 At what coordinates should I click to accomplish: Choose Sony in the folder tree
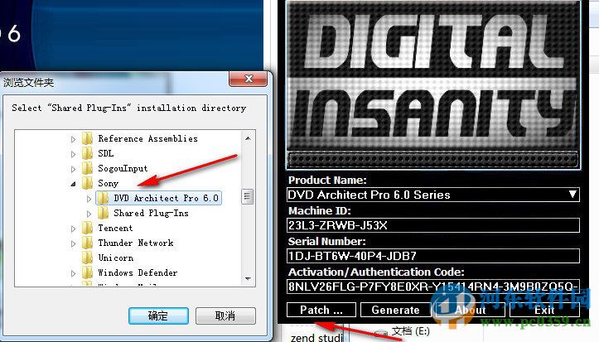coord(108,183)
